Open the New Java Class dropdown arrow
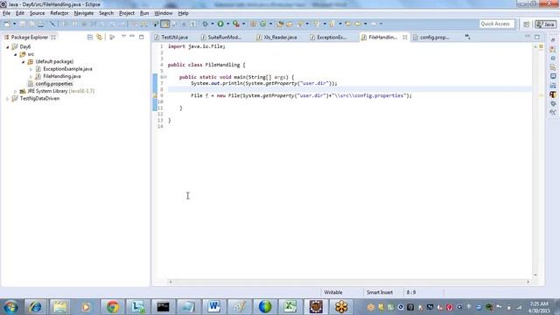The image size is (560, 315). point(270,24)
